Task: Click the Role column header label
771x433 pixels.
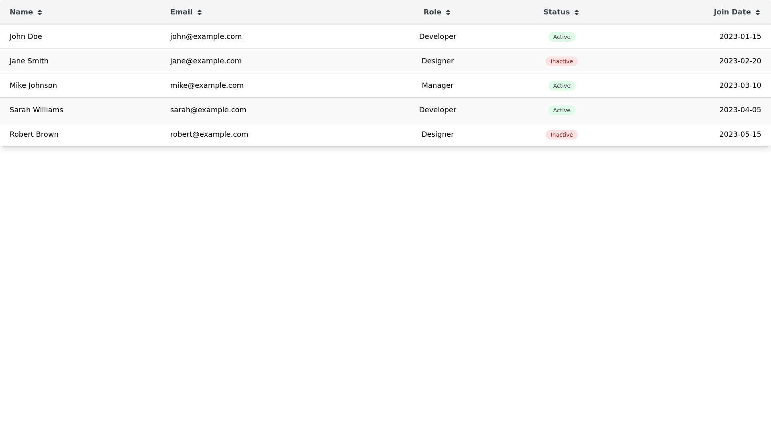Action: coord(432,12)
